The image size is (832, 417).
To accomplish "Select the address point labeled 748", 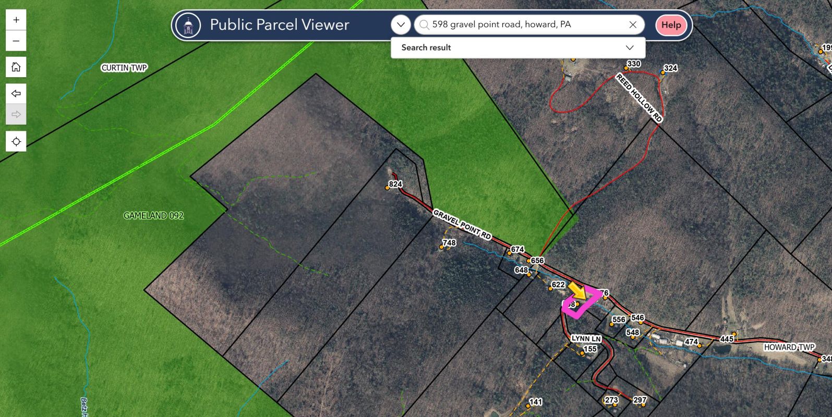I will pos(441,247).
